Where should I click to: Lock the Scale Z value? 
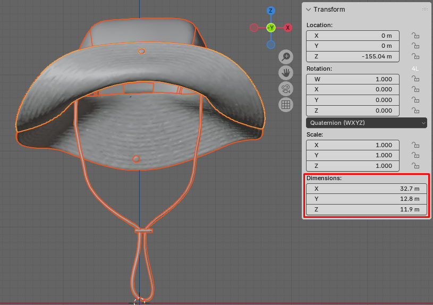pyautogui.click(x=415, y=166)
